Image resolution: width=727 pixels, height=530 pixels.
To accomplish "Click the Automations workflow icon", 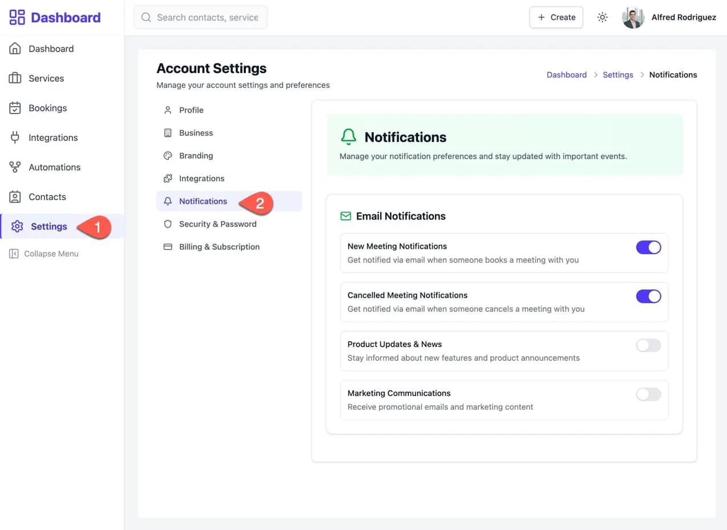I will (x=15, y=167).
